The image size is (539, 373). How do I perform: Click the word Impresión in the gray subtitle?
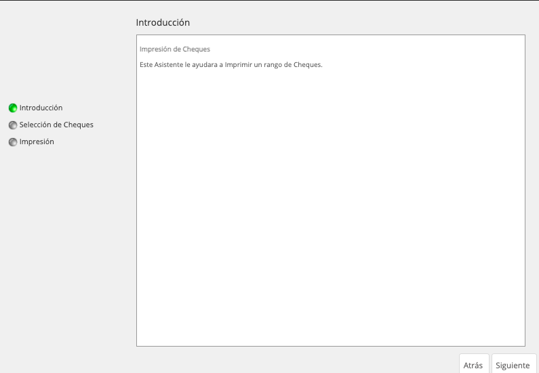pos(156,49)
